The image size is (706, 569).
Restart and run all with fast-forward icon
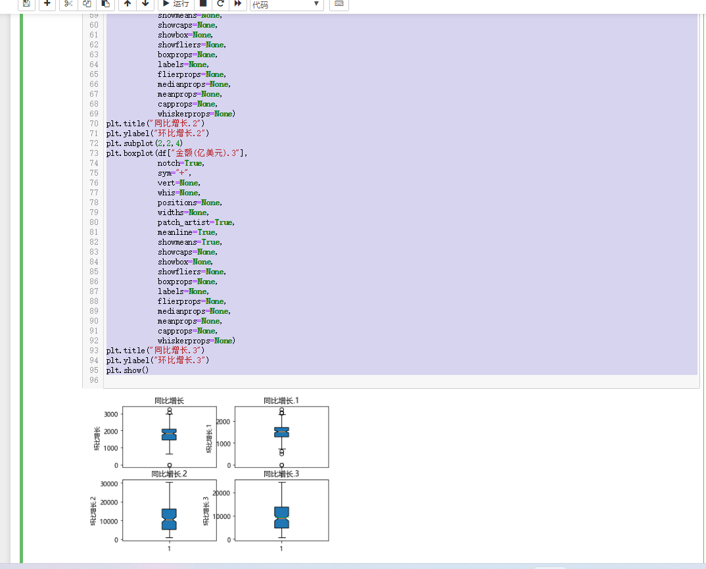click(x=238, y=3)
